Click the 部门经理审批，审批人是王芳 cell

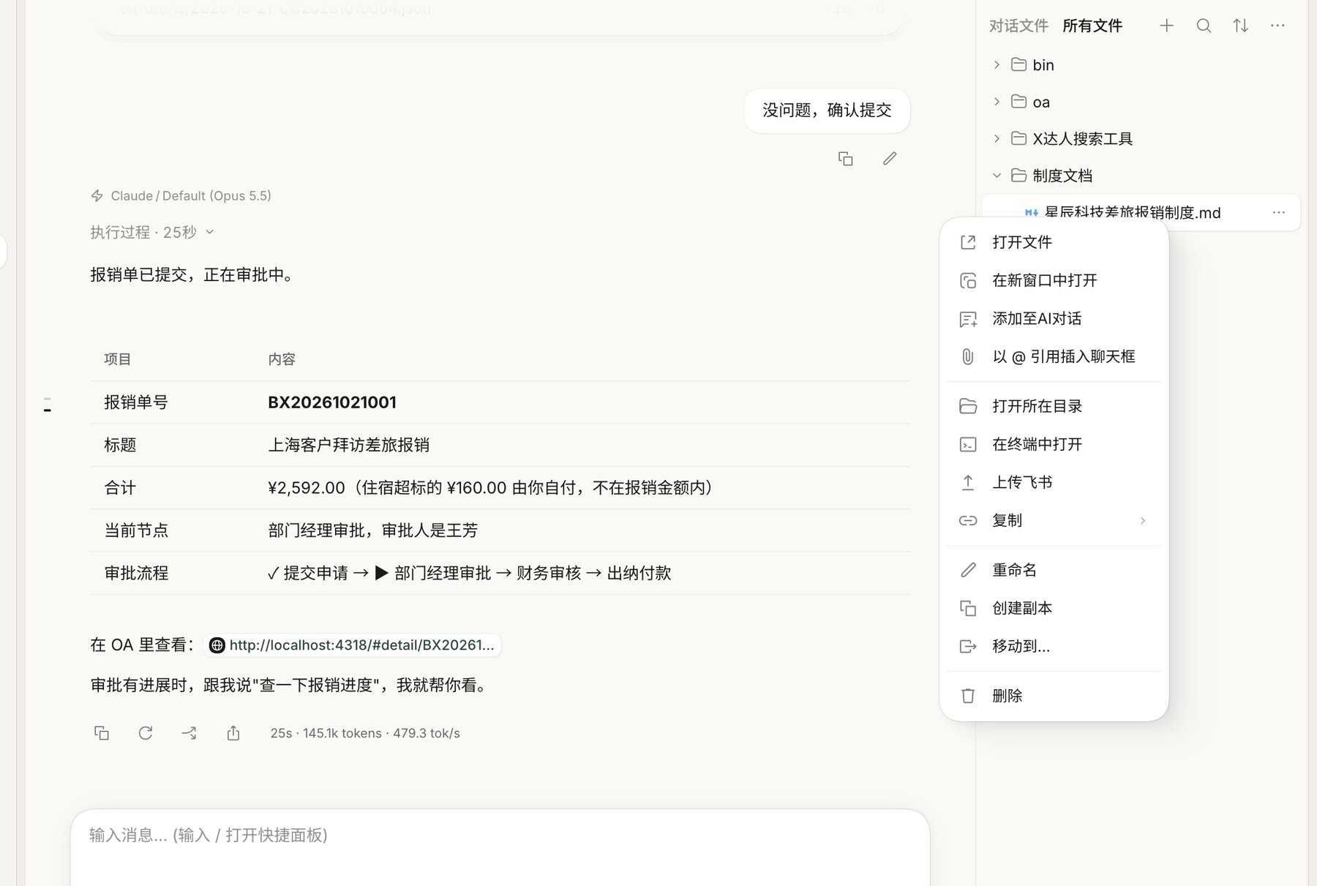click(x=372, y=530)
